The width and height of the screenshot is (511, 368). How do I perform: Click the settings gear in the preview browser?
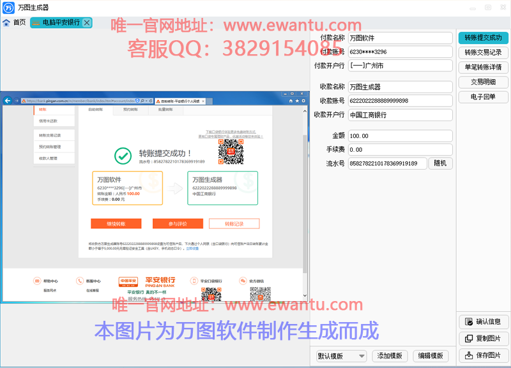click(303, 101)
